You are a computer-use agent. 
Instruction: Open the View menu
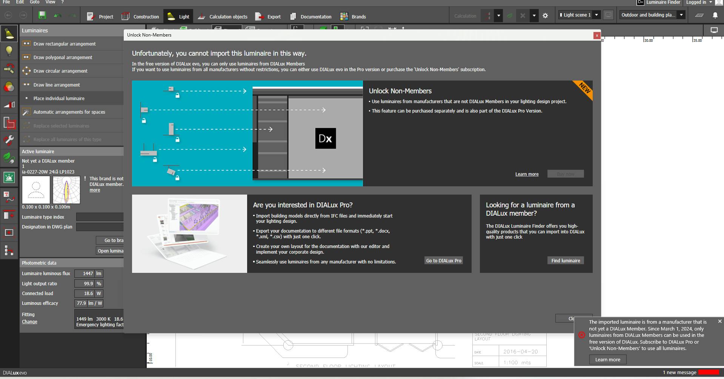(50, 2)
